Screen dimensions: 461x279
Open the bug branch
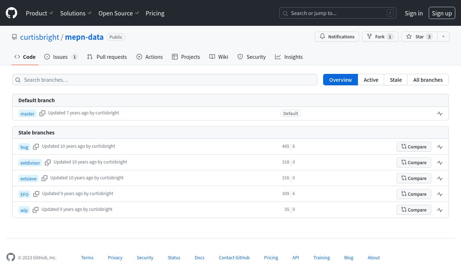[24, 147]
